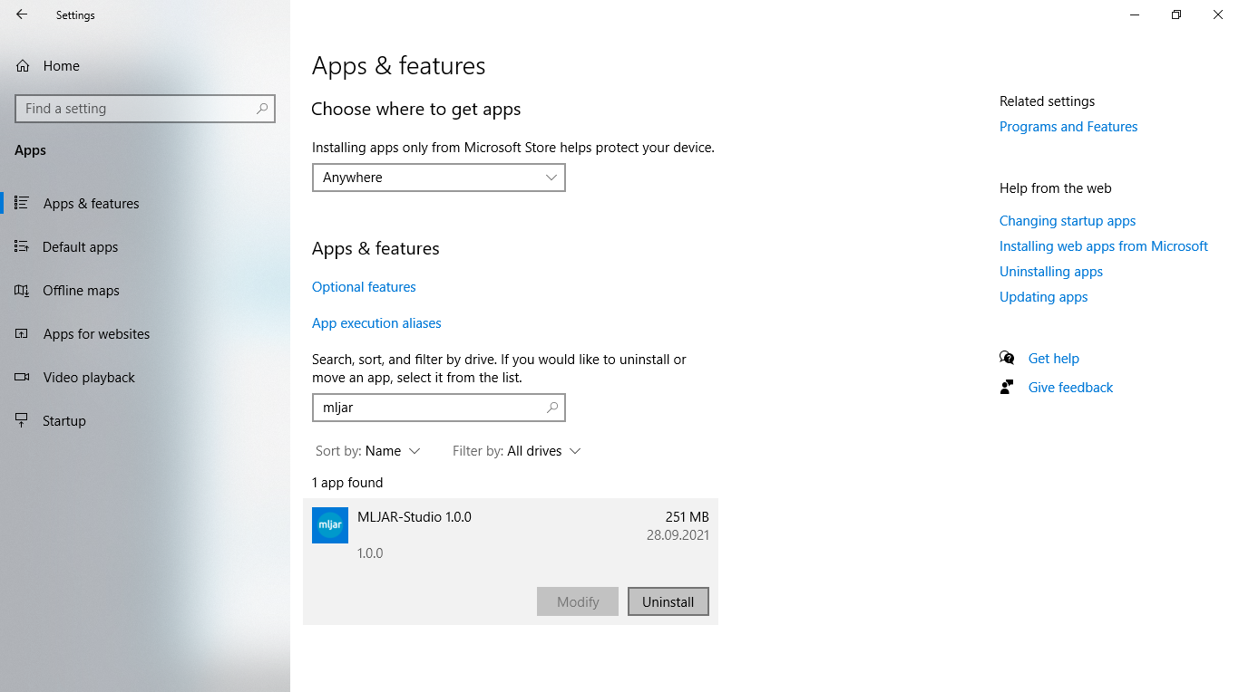Open the Changing startup apps help link
The width and height of the screenshot is (1239, 692).
[x=1068, y=221]
